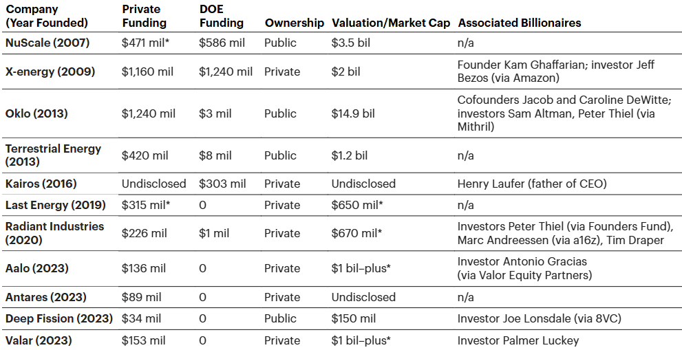Click the NuScale (2007) company cell
The height and width of the screenshot is (350, 682).
pos(45,43)
